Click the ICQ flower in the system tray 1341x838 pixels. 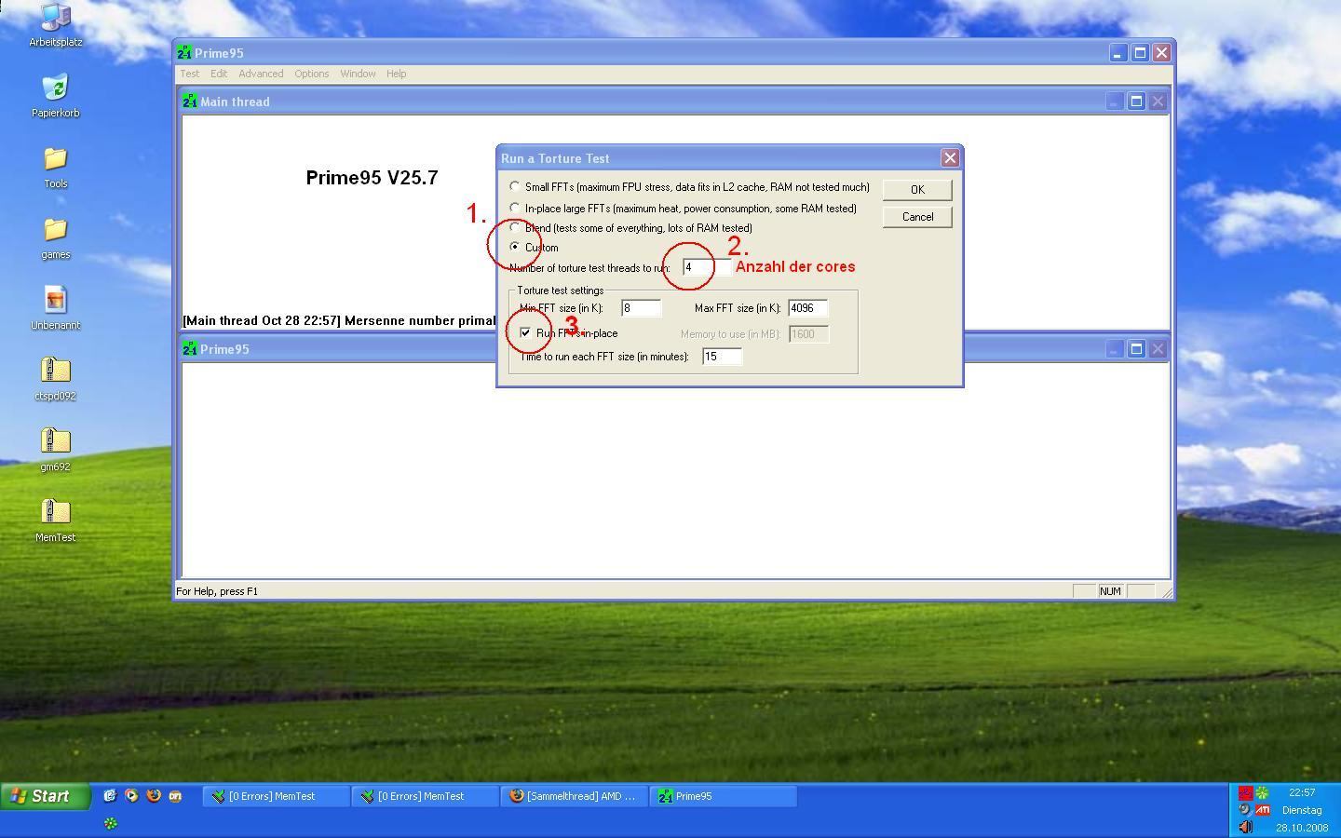pyautogui.click(x=1263, y=793)
